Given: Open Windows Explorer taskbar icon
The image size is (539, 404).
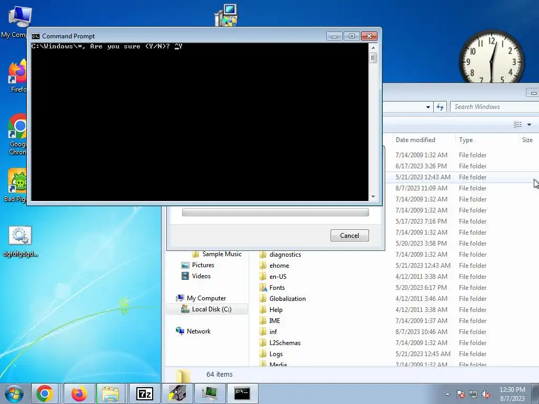Looking at the screenshot, I should [111, 393].
